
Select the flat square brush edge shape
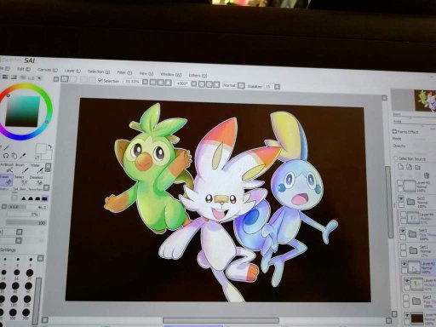pyautogui.click(x=44, y=198)
